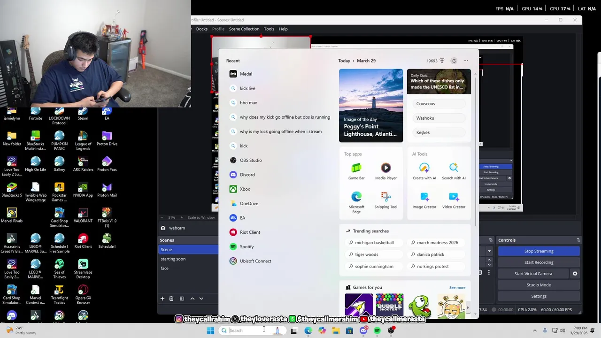The height and width of the screenshot is (338, 601).
Task: Move scene down in OBS Scenes
Action: pyautogui.click(x=201, y=299)
